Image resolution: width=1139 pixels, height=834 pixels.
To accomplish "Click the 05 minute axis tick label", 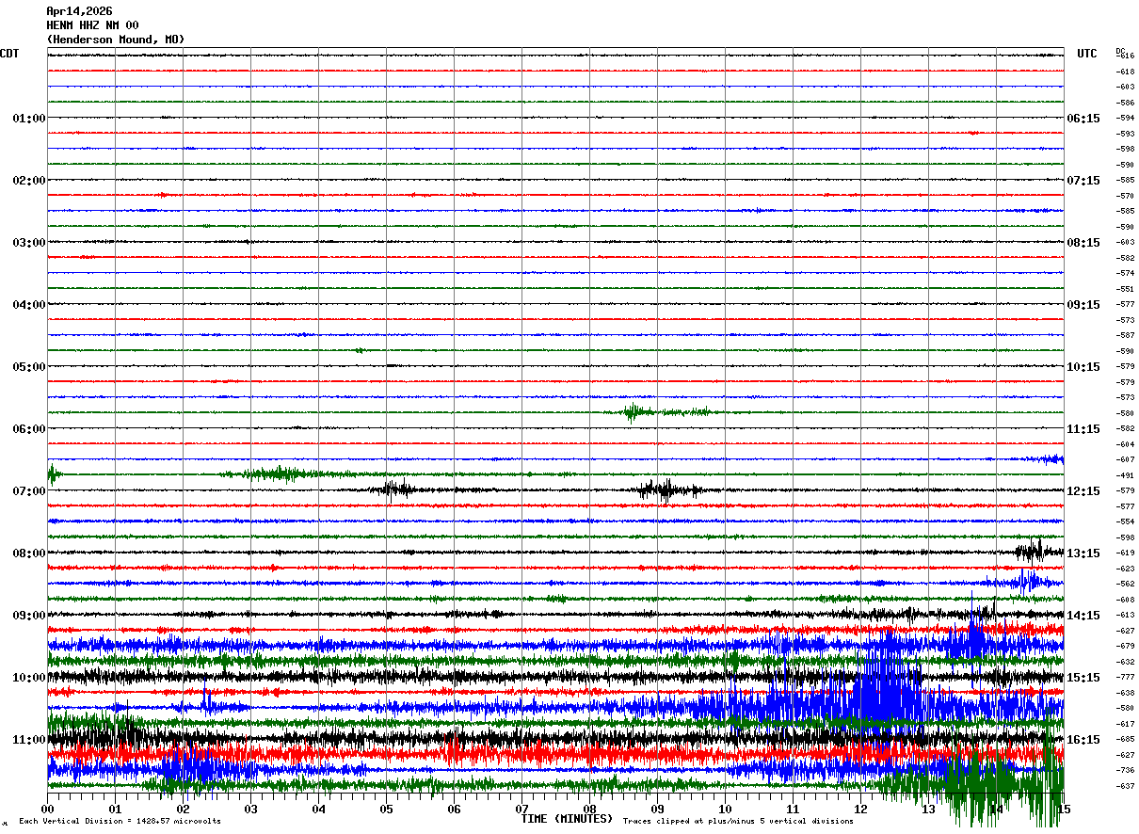I will pyautogui.click(x=386, y=810).
